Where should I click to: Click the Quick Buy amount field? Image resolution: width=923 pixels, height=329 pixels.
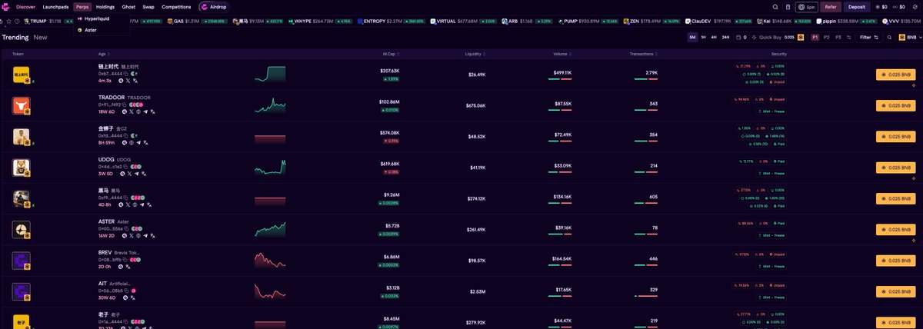[x=791, y=37]
